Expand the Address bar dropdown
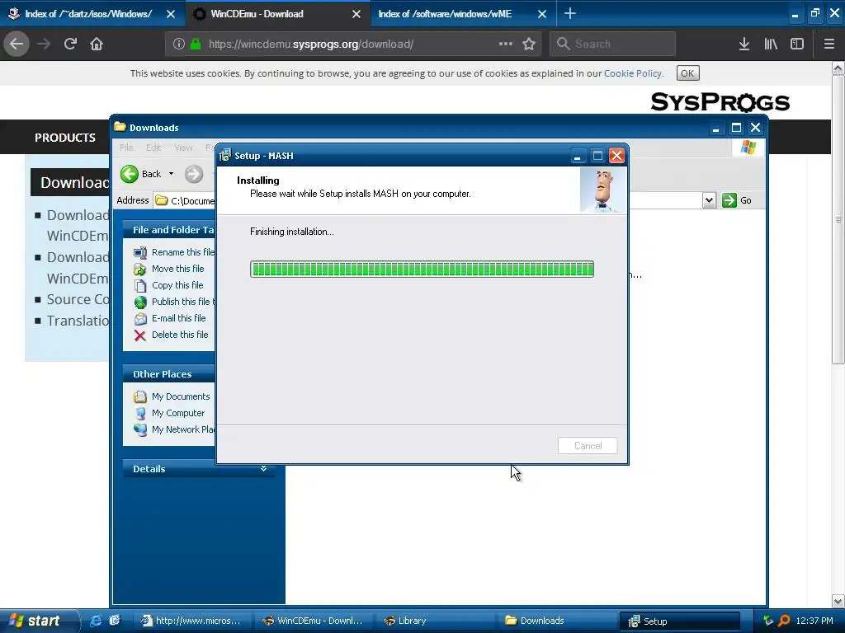 coord(709,200)
